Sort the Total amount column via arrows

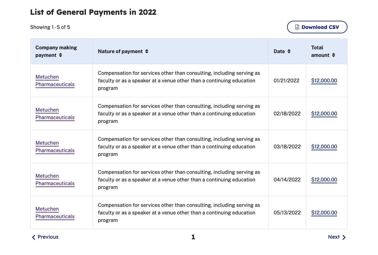(333, 55)
